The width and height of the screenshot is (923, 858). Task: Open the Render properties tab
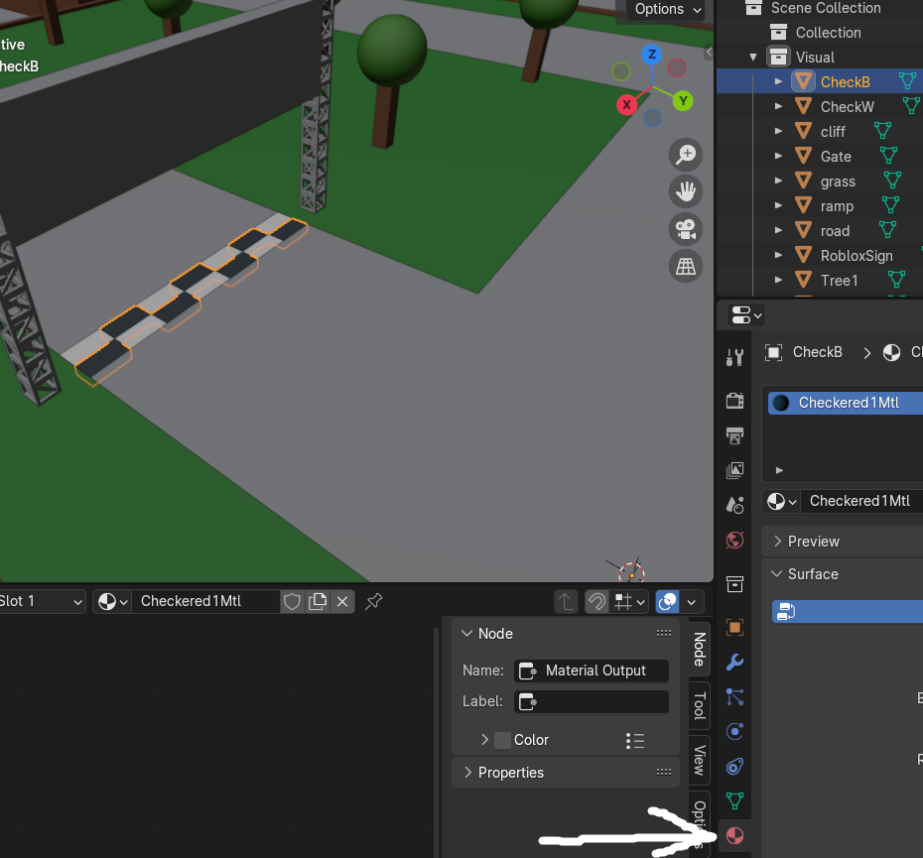pyautogui.click(x=734, y=401)
